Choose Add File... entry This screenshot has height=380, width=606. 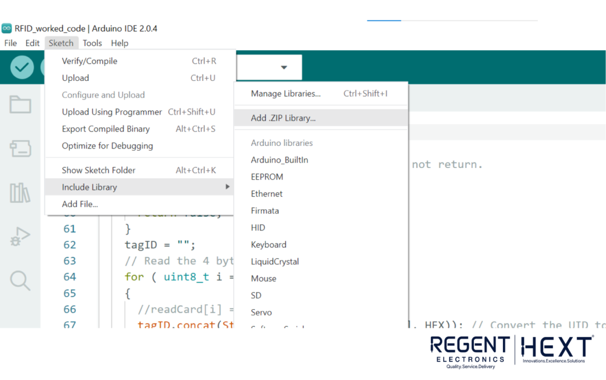[139, 204]
